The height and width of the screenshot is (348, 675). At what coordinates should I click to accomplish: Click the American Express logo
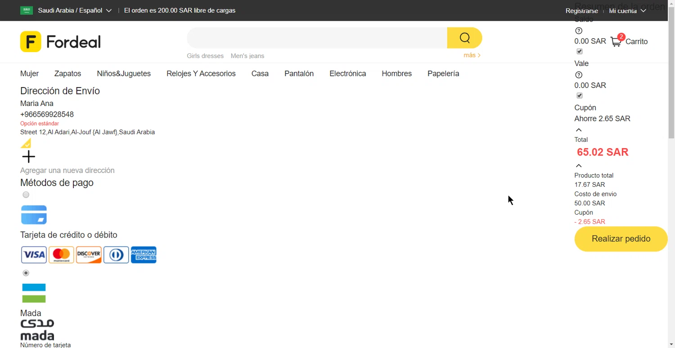coord(144,255)
